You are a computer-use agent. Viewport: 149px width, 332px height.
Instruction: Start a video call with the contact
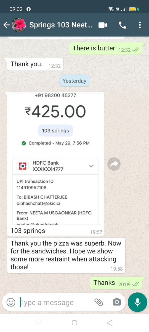pyautogui.click(x=103, y=25)
